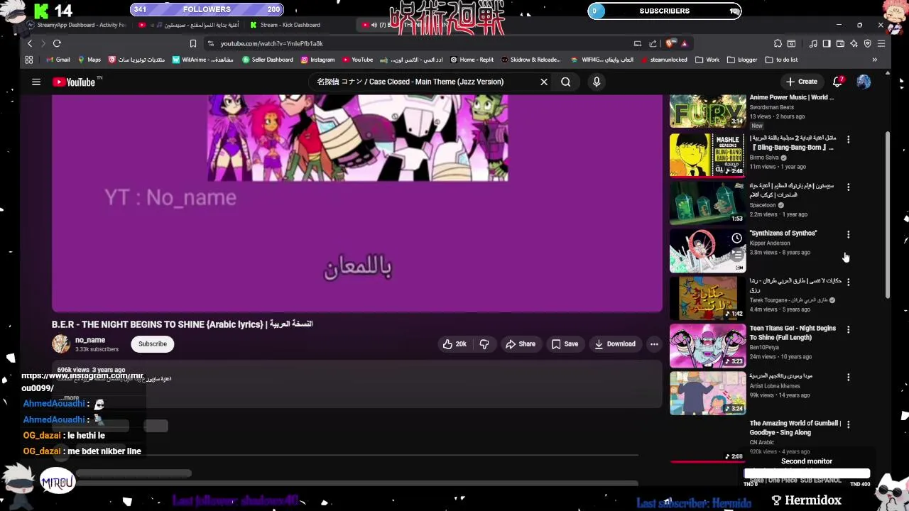Image resolution: width=909 pixels, height=511 pixels.
Task: Subscribe to the no_name channel
Action: pos(153,344)
